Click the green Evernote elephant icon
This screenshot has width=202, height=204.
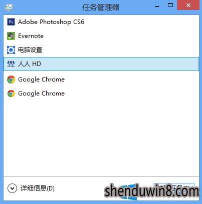tap(11, 36)
